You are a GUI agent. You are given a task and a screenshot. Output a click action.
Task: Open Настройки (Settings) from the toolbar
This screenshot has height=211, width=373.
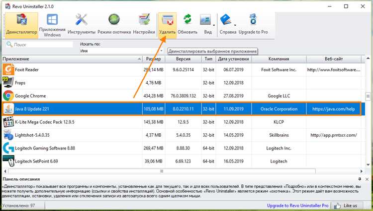pyautogui.click(x=144, y=25)
